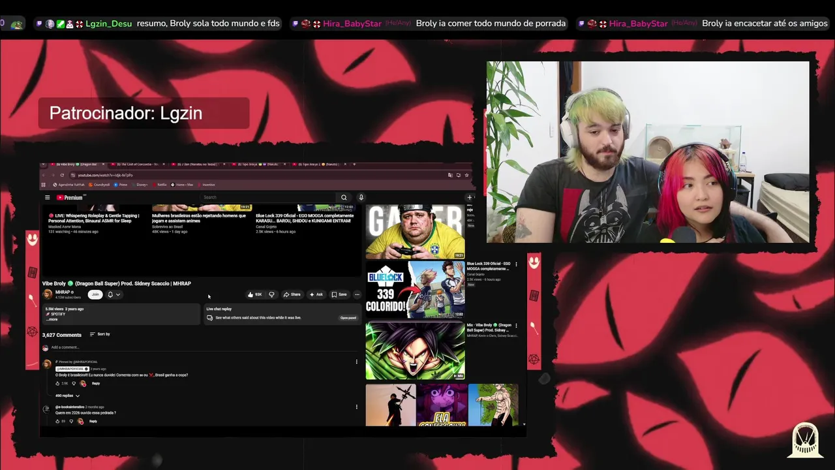Open options menu for e-booksinterativo comment

click(x=357, y=407)
